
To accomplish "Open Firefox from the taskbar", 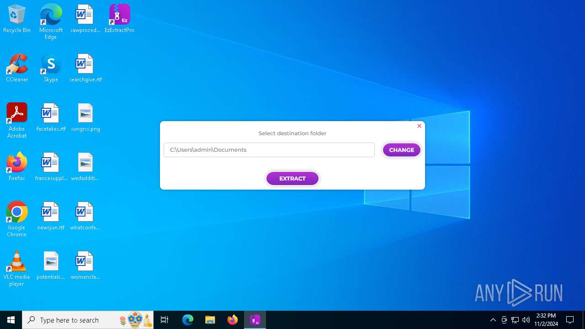I will tap(233, 320).
